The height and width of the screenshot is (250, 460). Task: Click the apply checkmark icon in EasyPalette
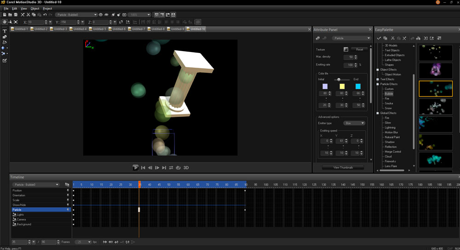tap(379, 38)
